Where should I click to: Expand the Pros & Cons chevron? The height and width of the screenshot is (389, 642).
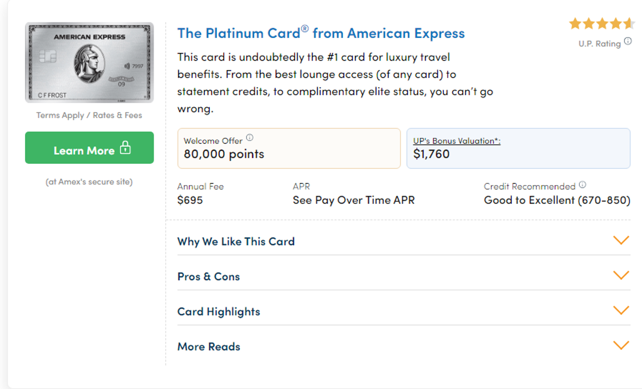tap(621, 275)
